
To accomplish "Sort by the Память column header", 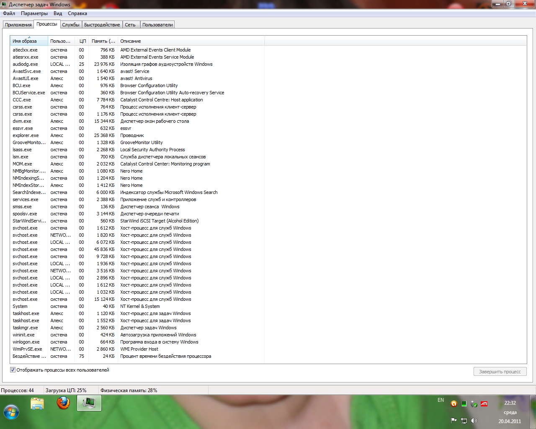I will tap(103, 41).
